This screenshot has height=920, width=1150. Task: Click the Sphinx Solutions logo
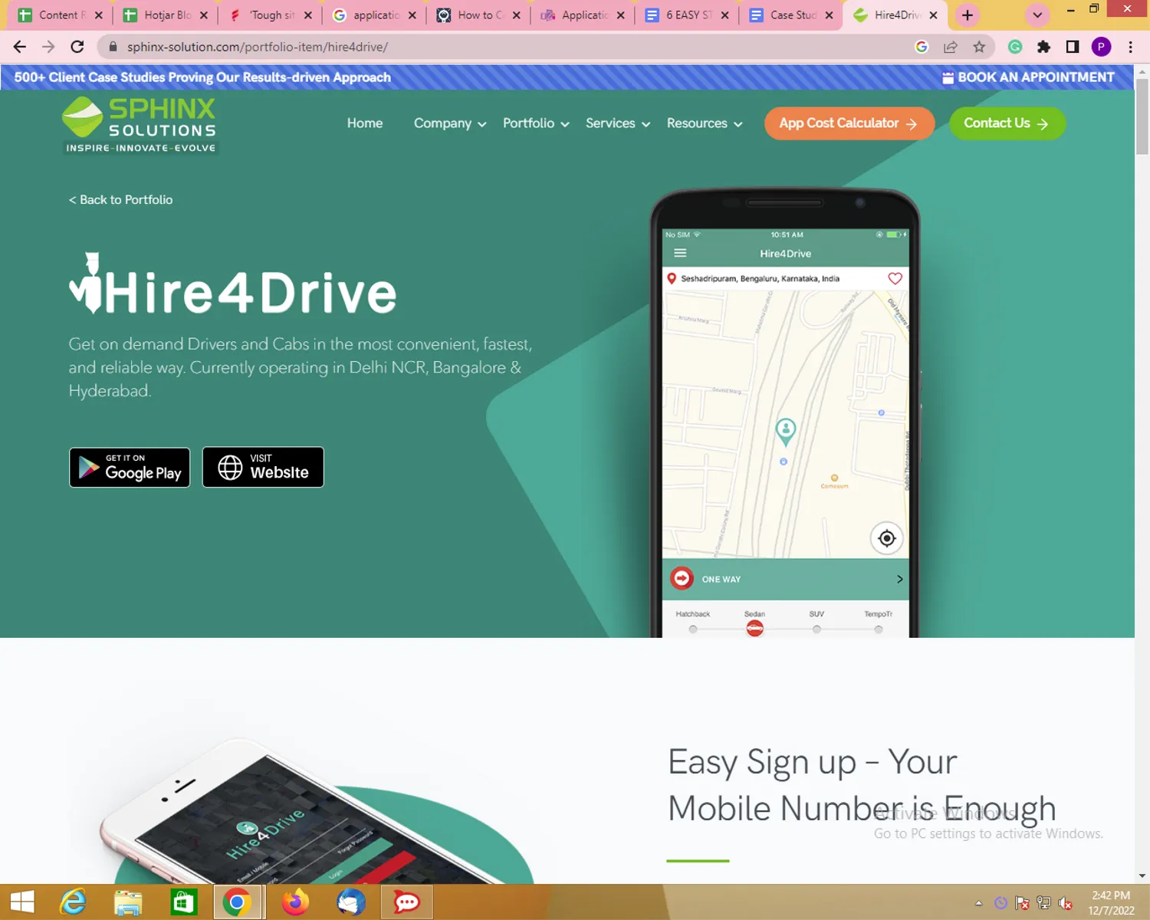pos(140,125)
